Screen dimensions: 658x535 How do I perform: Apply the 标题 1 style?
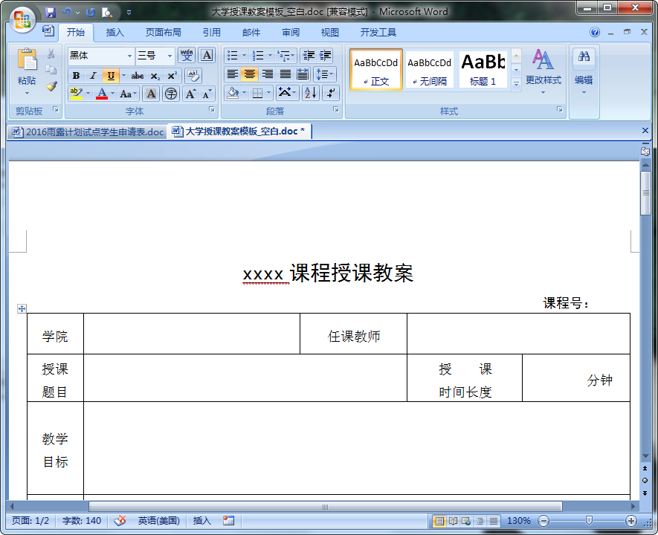[482, 70]
